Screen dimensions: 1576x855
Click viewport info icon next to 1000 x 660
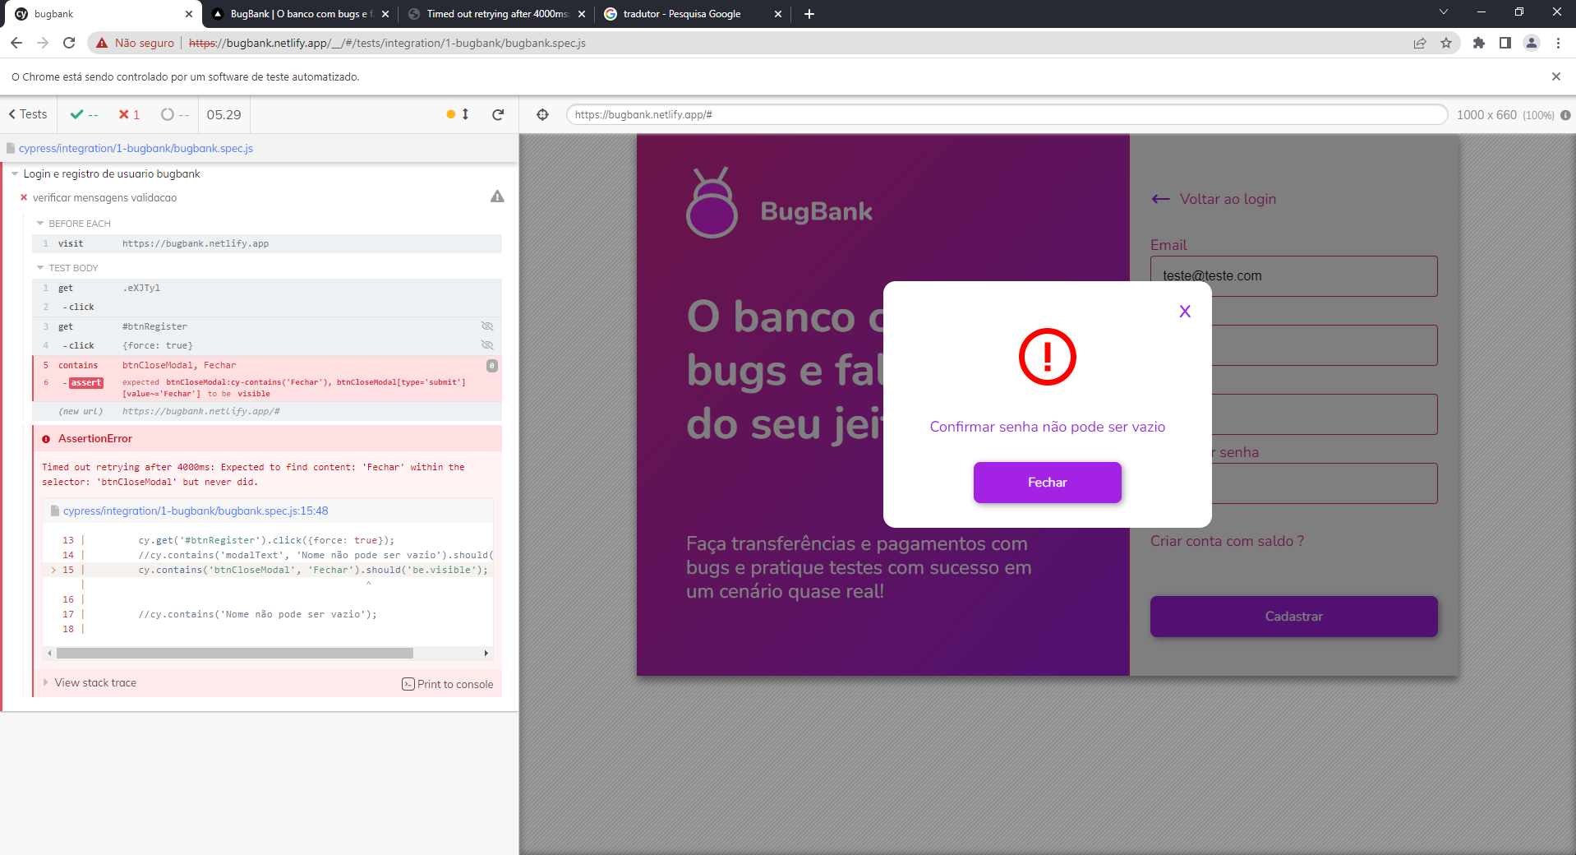(1565, 115)
